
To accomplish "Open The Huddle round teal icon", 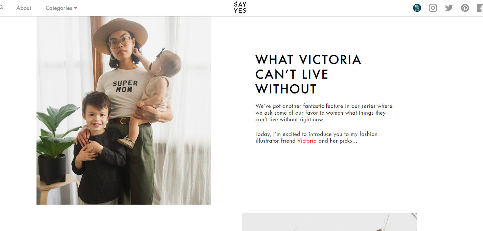I will (417, 8).
